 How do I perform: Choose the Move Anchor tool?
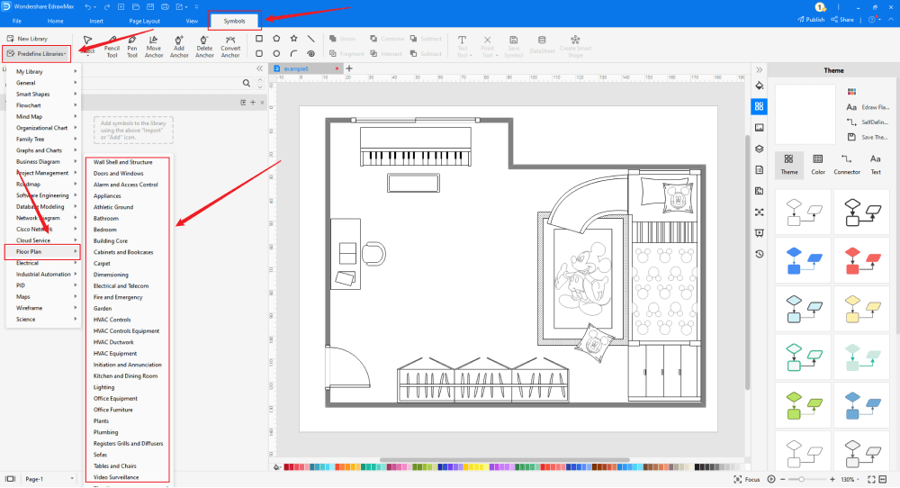point(153,46)
